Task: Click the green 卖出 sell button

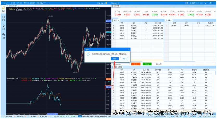Action: (x=147, y=64)
